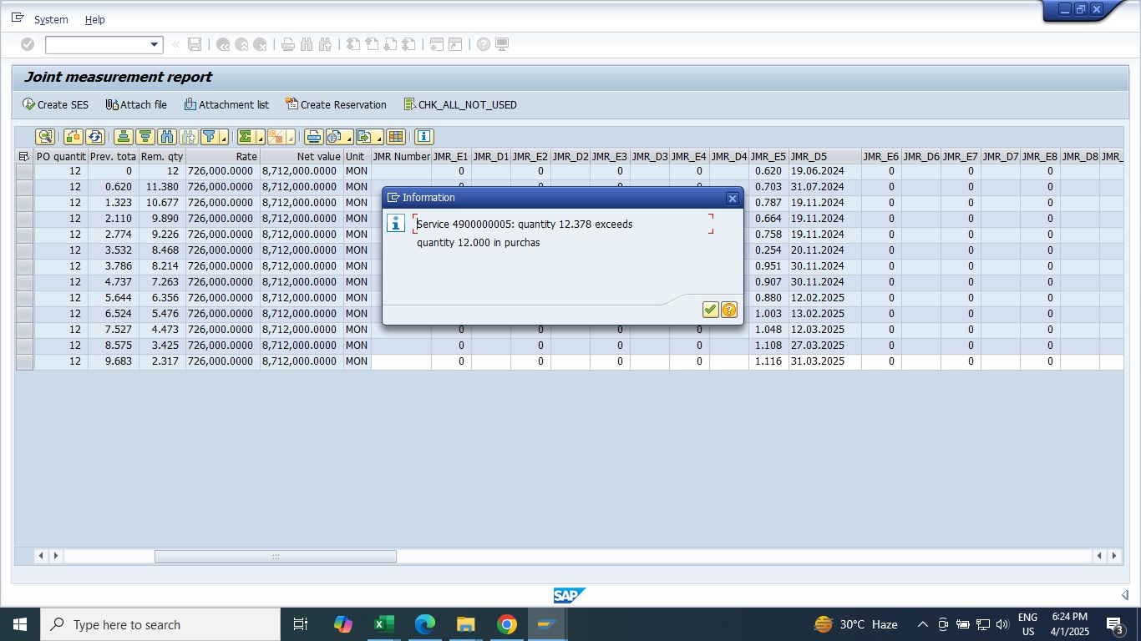Open the System menu
The width and height of the screenshot is (1141, 641).
(51, 19)
